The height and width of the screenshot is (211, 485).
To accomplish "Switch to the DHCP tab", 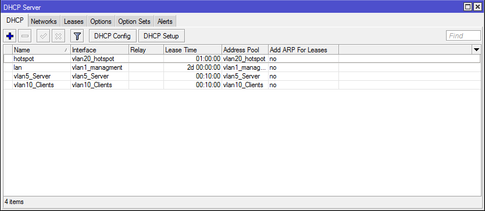I will click(15, 21).
